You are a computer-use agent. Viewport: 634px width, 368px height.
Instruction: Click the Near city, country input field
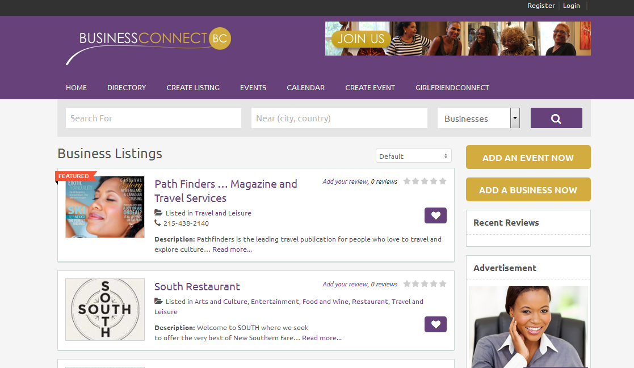(x=339, y=118)
